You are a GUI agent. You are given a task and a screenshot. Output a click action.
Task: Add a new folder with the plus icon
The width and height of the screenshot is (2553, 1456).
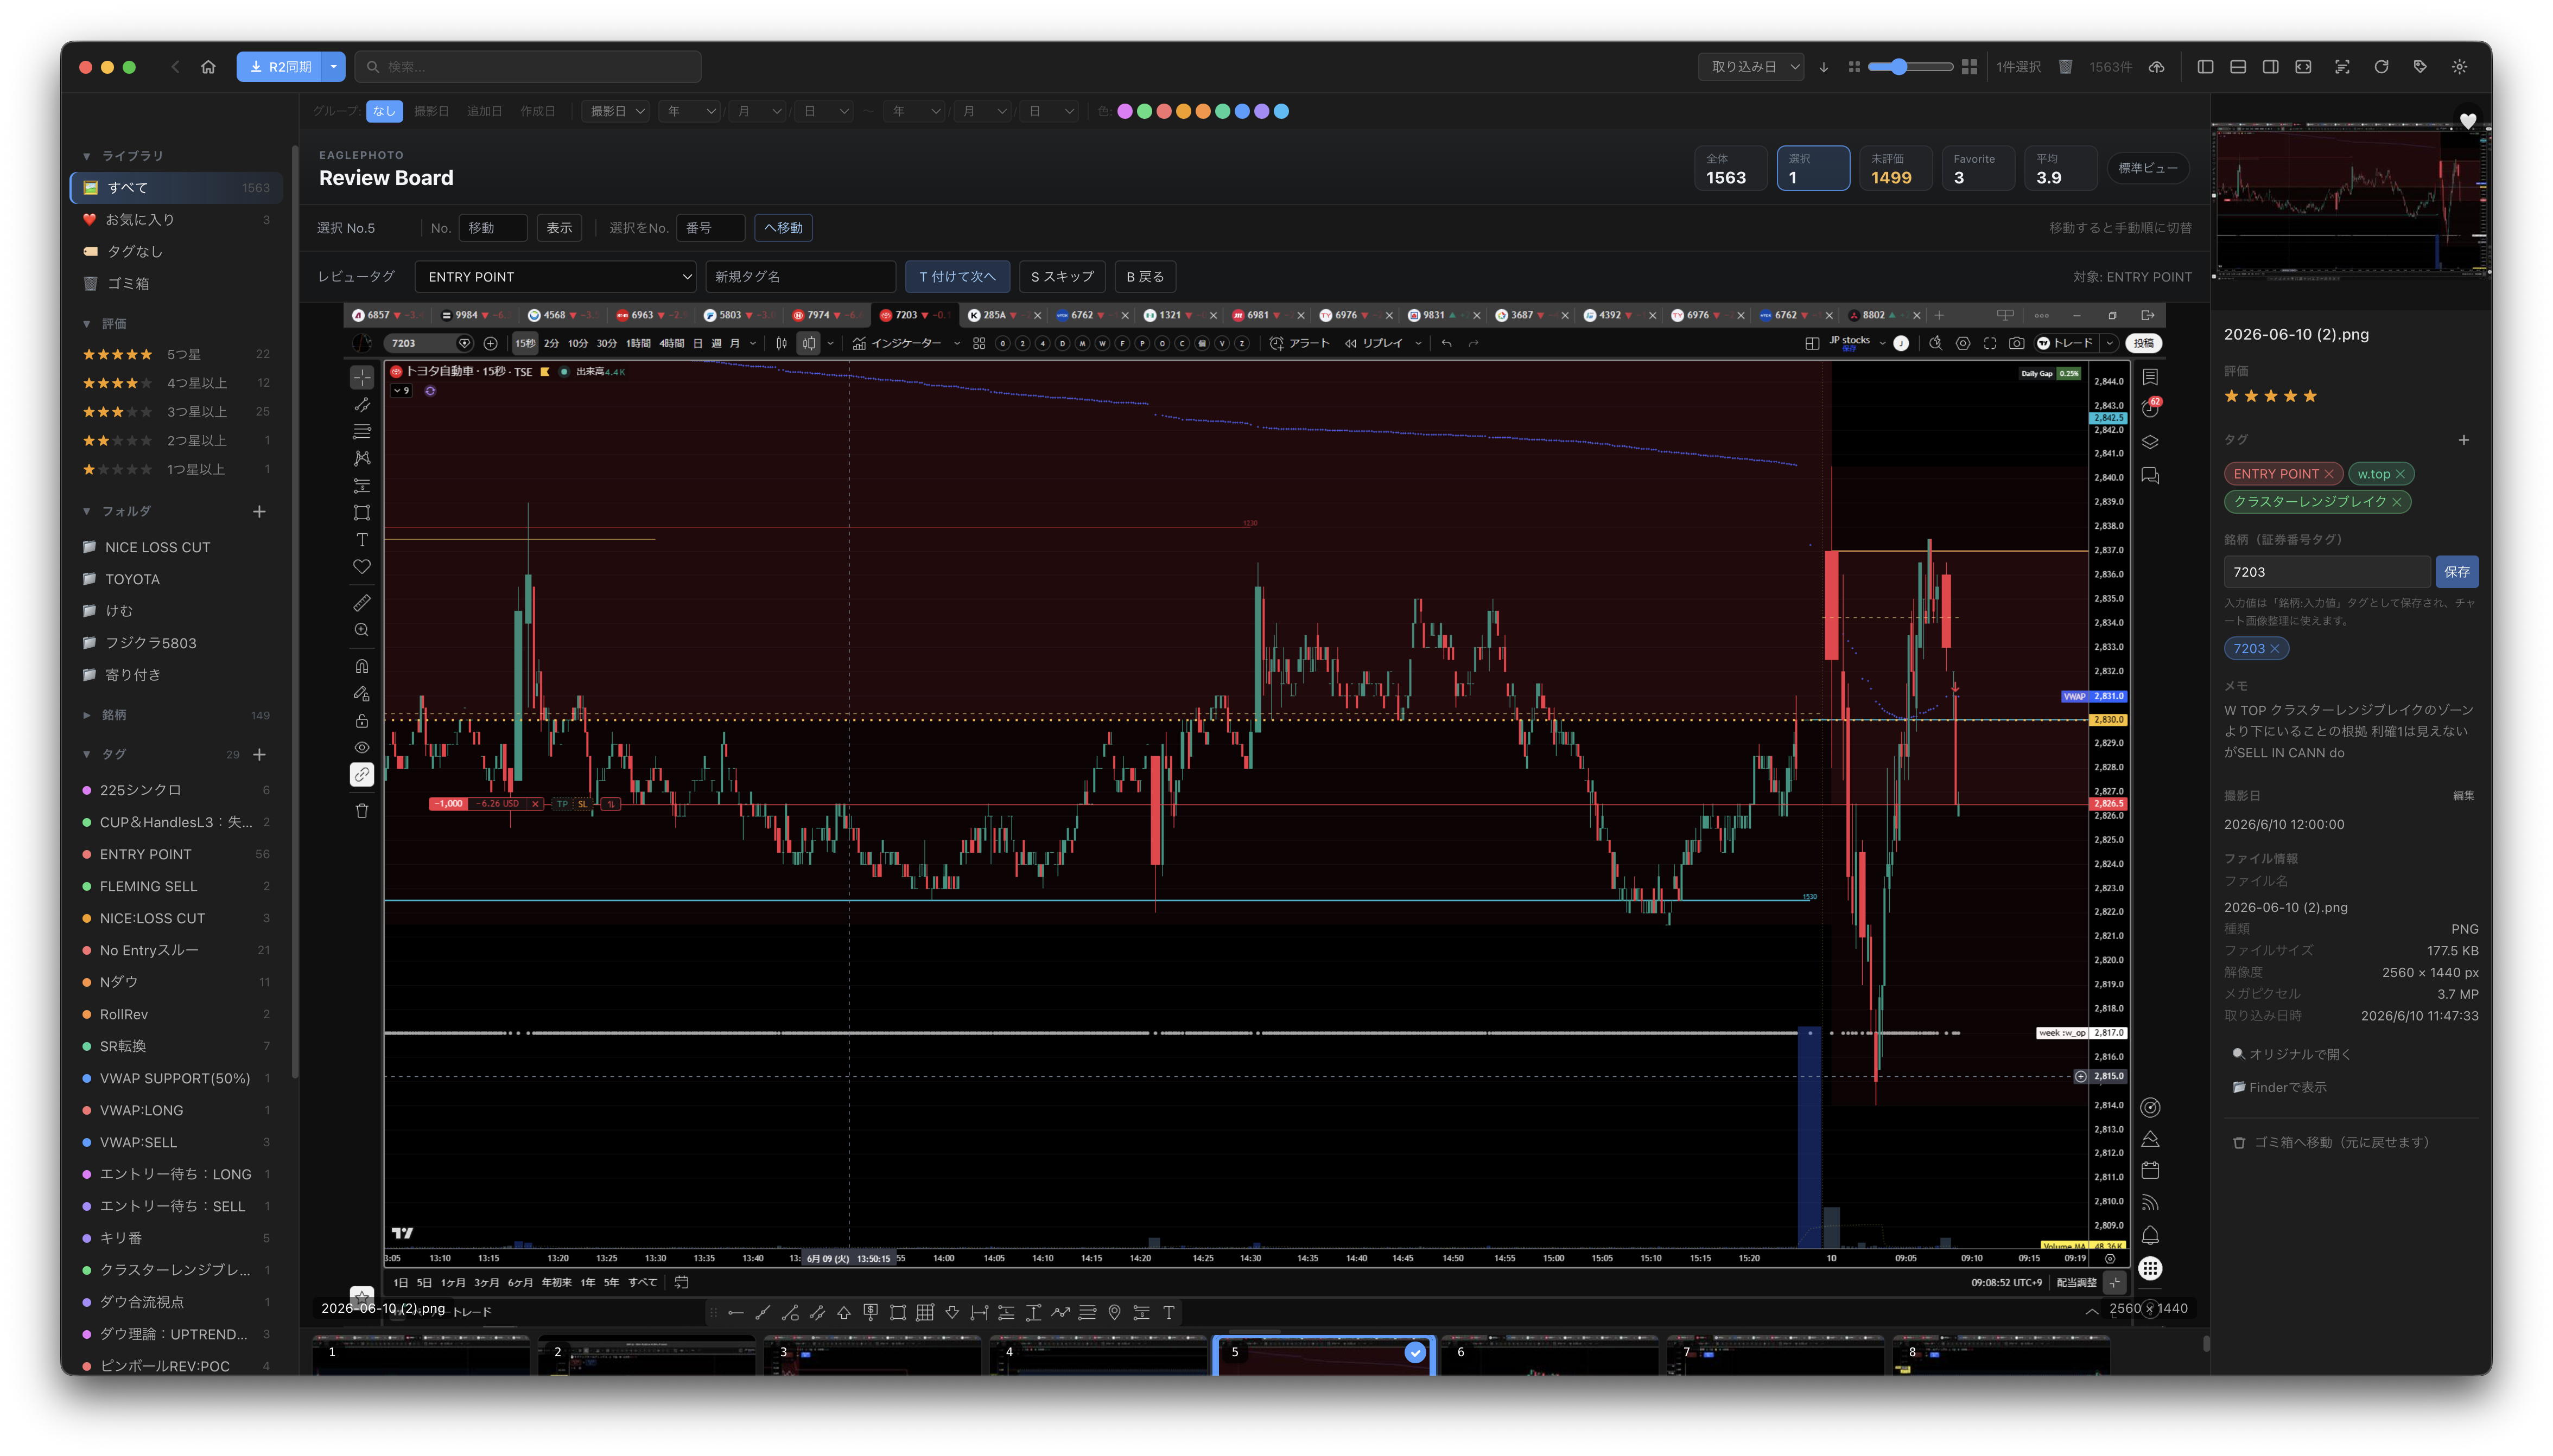[259, 512]
